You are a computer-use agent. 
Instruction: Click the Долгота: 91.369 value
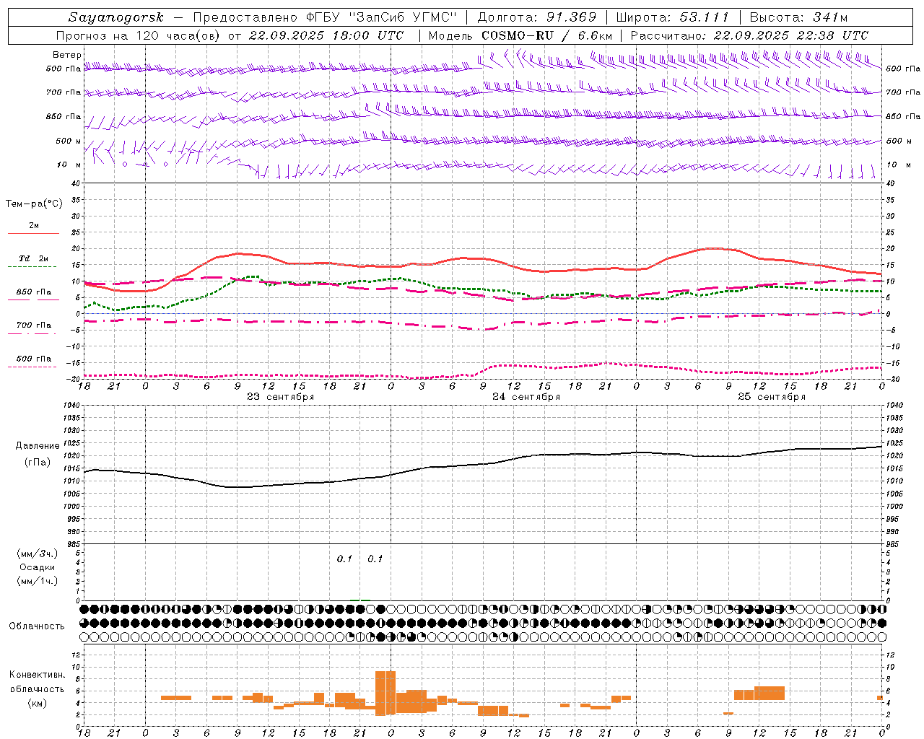click(537, 17)
